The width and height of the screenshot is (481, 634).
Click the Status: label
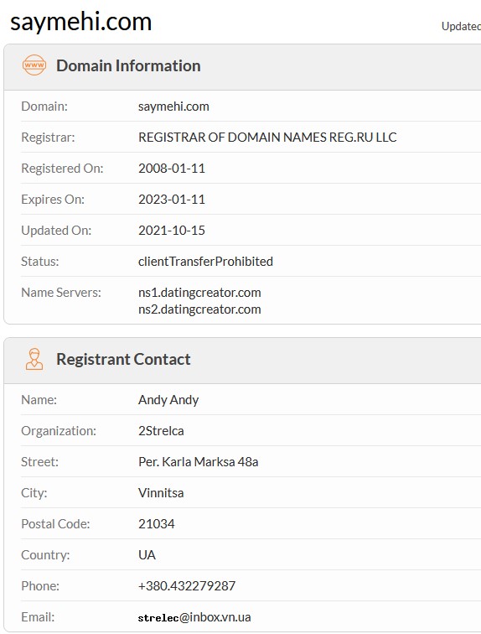(x=40, y=262)
